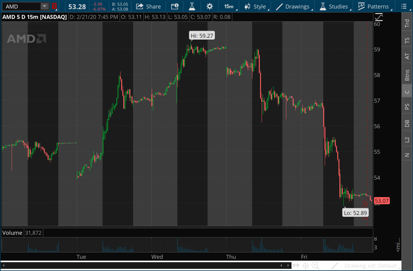
Task: Toggle the C sidebar tab
Action: pos(407,92)
